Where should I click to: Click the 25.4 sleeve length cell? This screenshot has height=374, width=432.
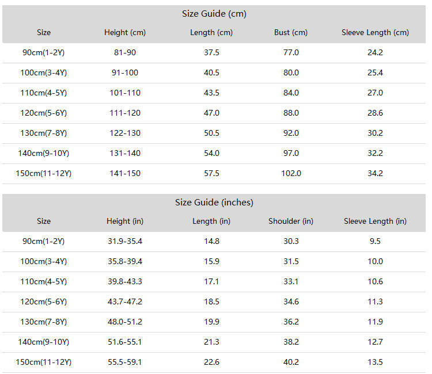point(375,72)
